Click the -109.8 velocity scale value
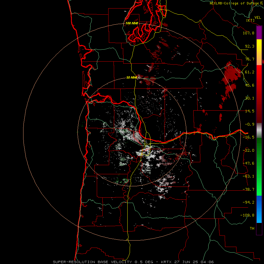 247,215
